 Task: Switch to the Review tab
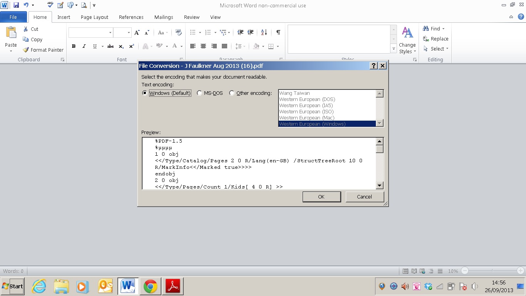click(x=192, y=17)
